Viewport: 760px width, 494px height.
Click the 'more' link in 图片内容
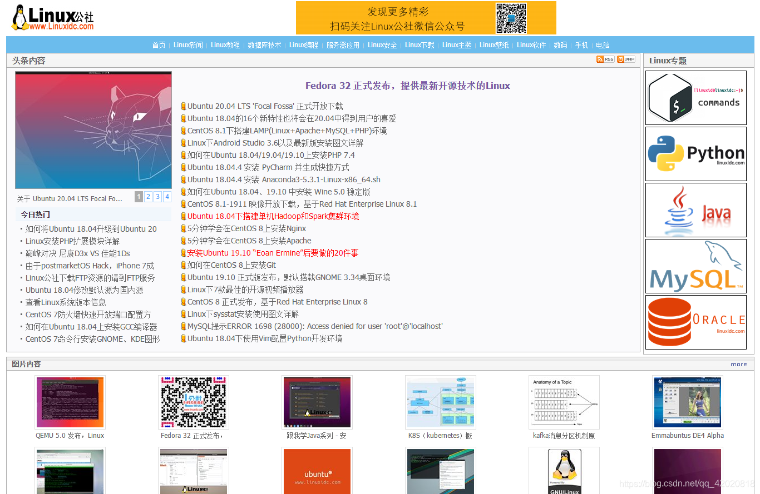pos(739,365)
